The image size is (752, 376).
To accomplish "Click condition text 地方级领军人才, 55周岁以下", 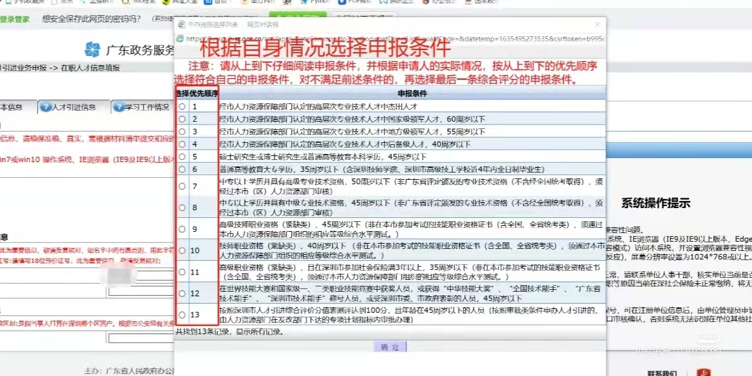I will (x=352, y=132).
